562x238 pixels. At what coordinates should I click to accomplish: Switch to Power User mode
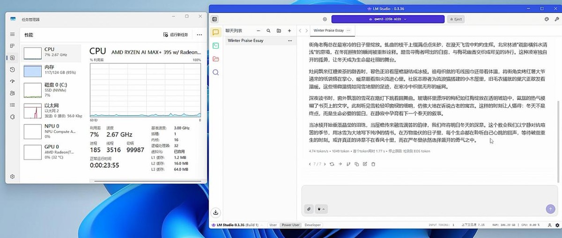[290, 225]
